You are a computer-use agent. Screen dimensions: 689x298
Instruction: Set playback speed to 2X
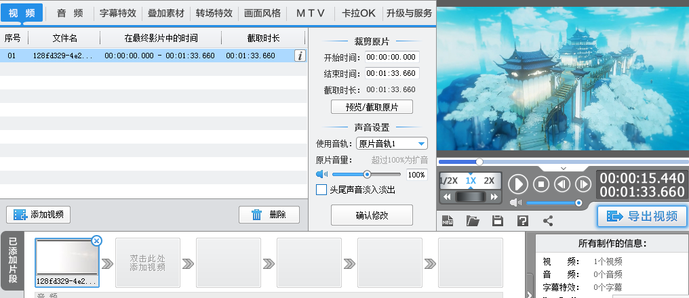489,181
